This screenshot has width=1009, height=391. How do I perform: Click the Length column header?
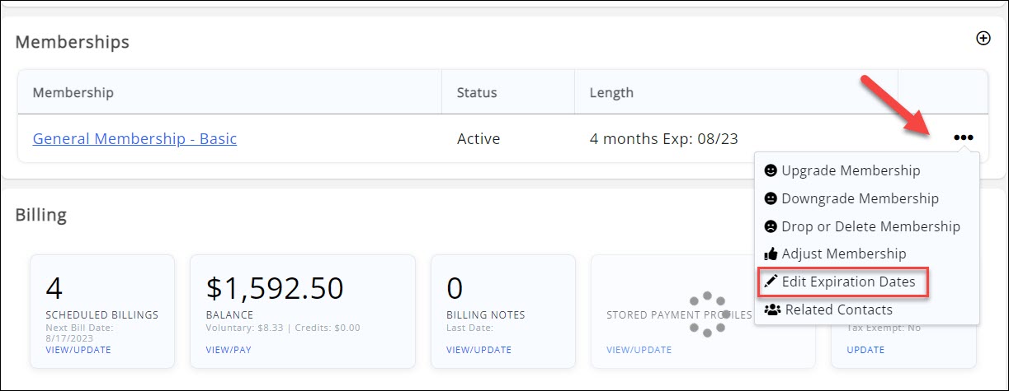point(611,92)
